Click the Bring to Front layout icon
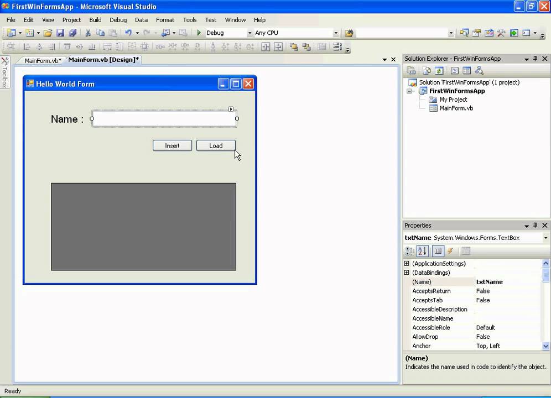Image resolution: width=551 pixels, height=398 pixels. click(294, 47)
